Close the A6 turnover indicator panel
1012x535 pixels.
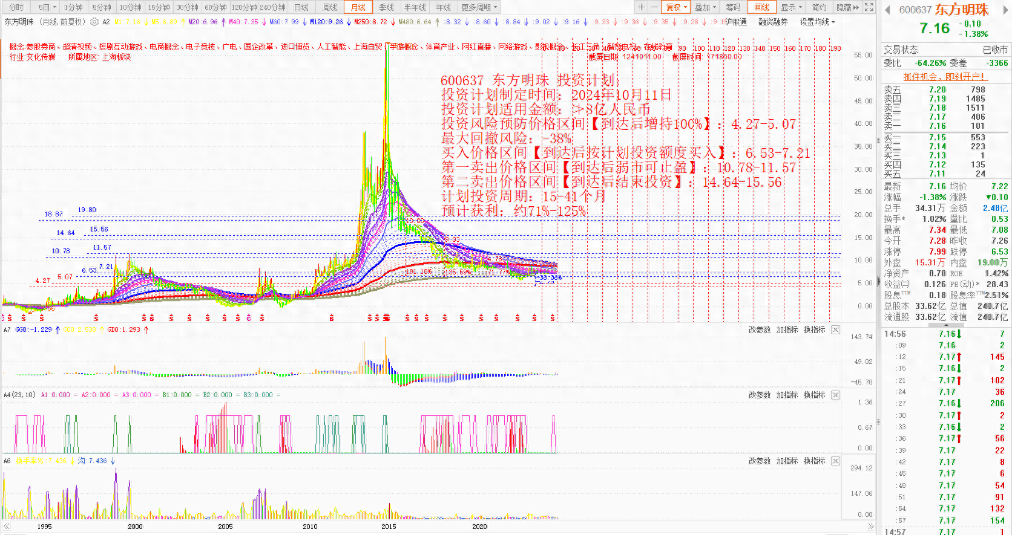[836, 461]
